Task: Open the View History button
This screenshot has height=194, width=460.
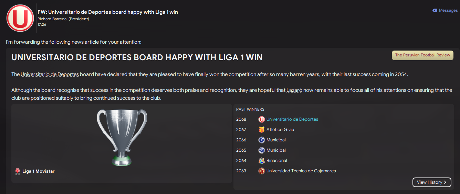Action: pyautogui.click(x=431, y=182)
